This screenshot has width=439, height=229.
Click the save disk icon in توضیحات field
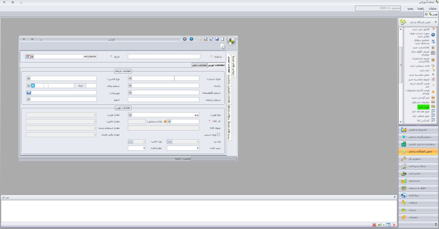(x=29, y=92)
